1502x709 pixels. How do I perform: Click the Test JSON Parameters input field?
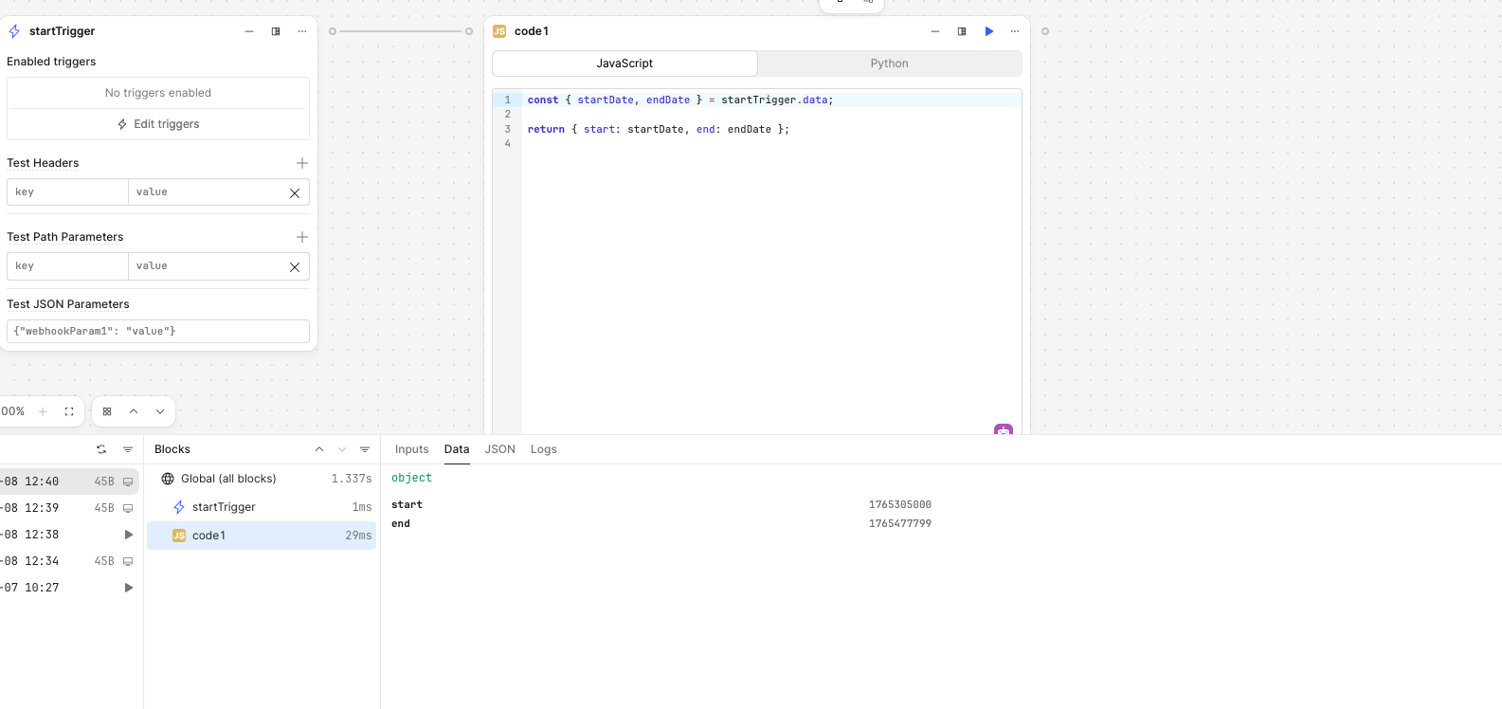(158, 331)
